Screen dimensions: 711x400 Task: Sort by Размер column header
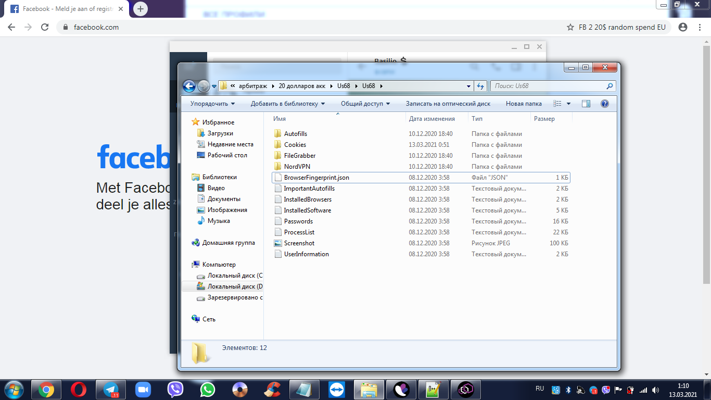[544, 119]
